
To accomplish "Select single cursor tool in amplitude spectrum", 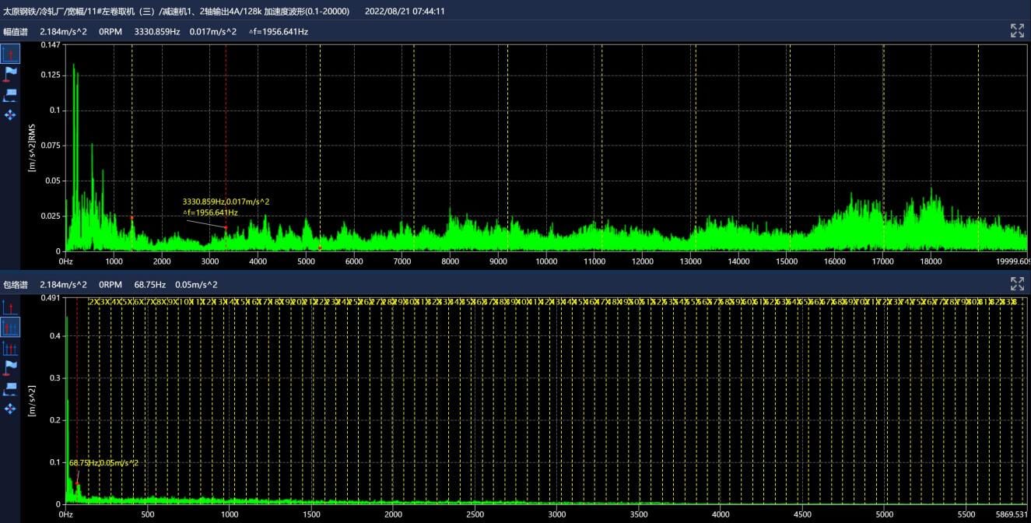I will 10,54.
